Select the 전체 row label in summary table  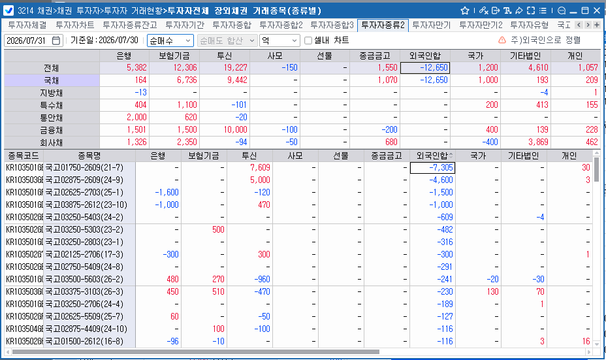52,68
